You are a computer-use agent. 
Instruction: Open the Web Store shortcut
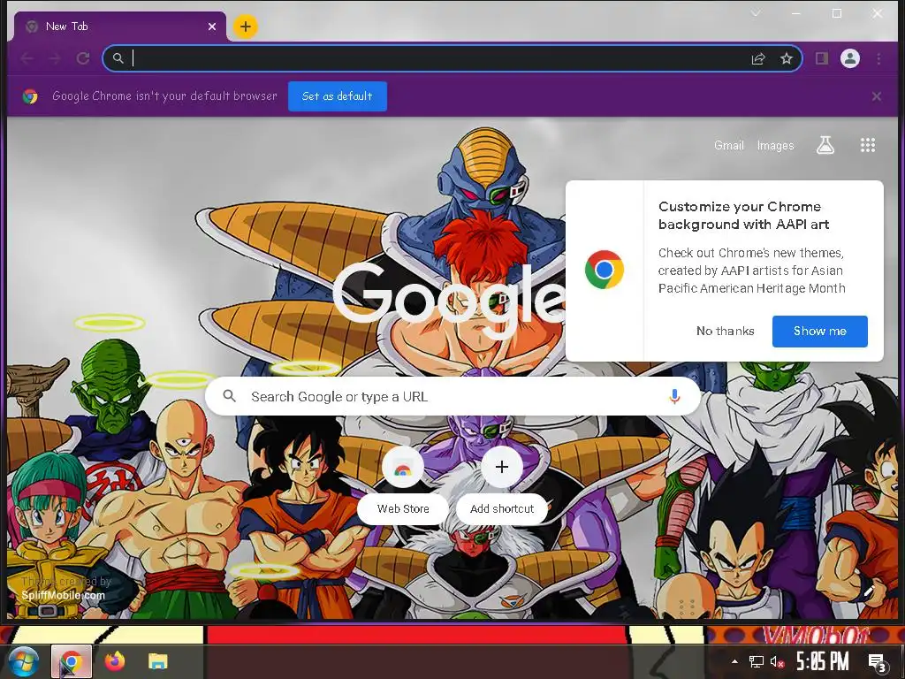(403, 485)
